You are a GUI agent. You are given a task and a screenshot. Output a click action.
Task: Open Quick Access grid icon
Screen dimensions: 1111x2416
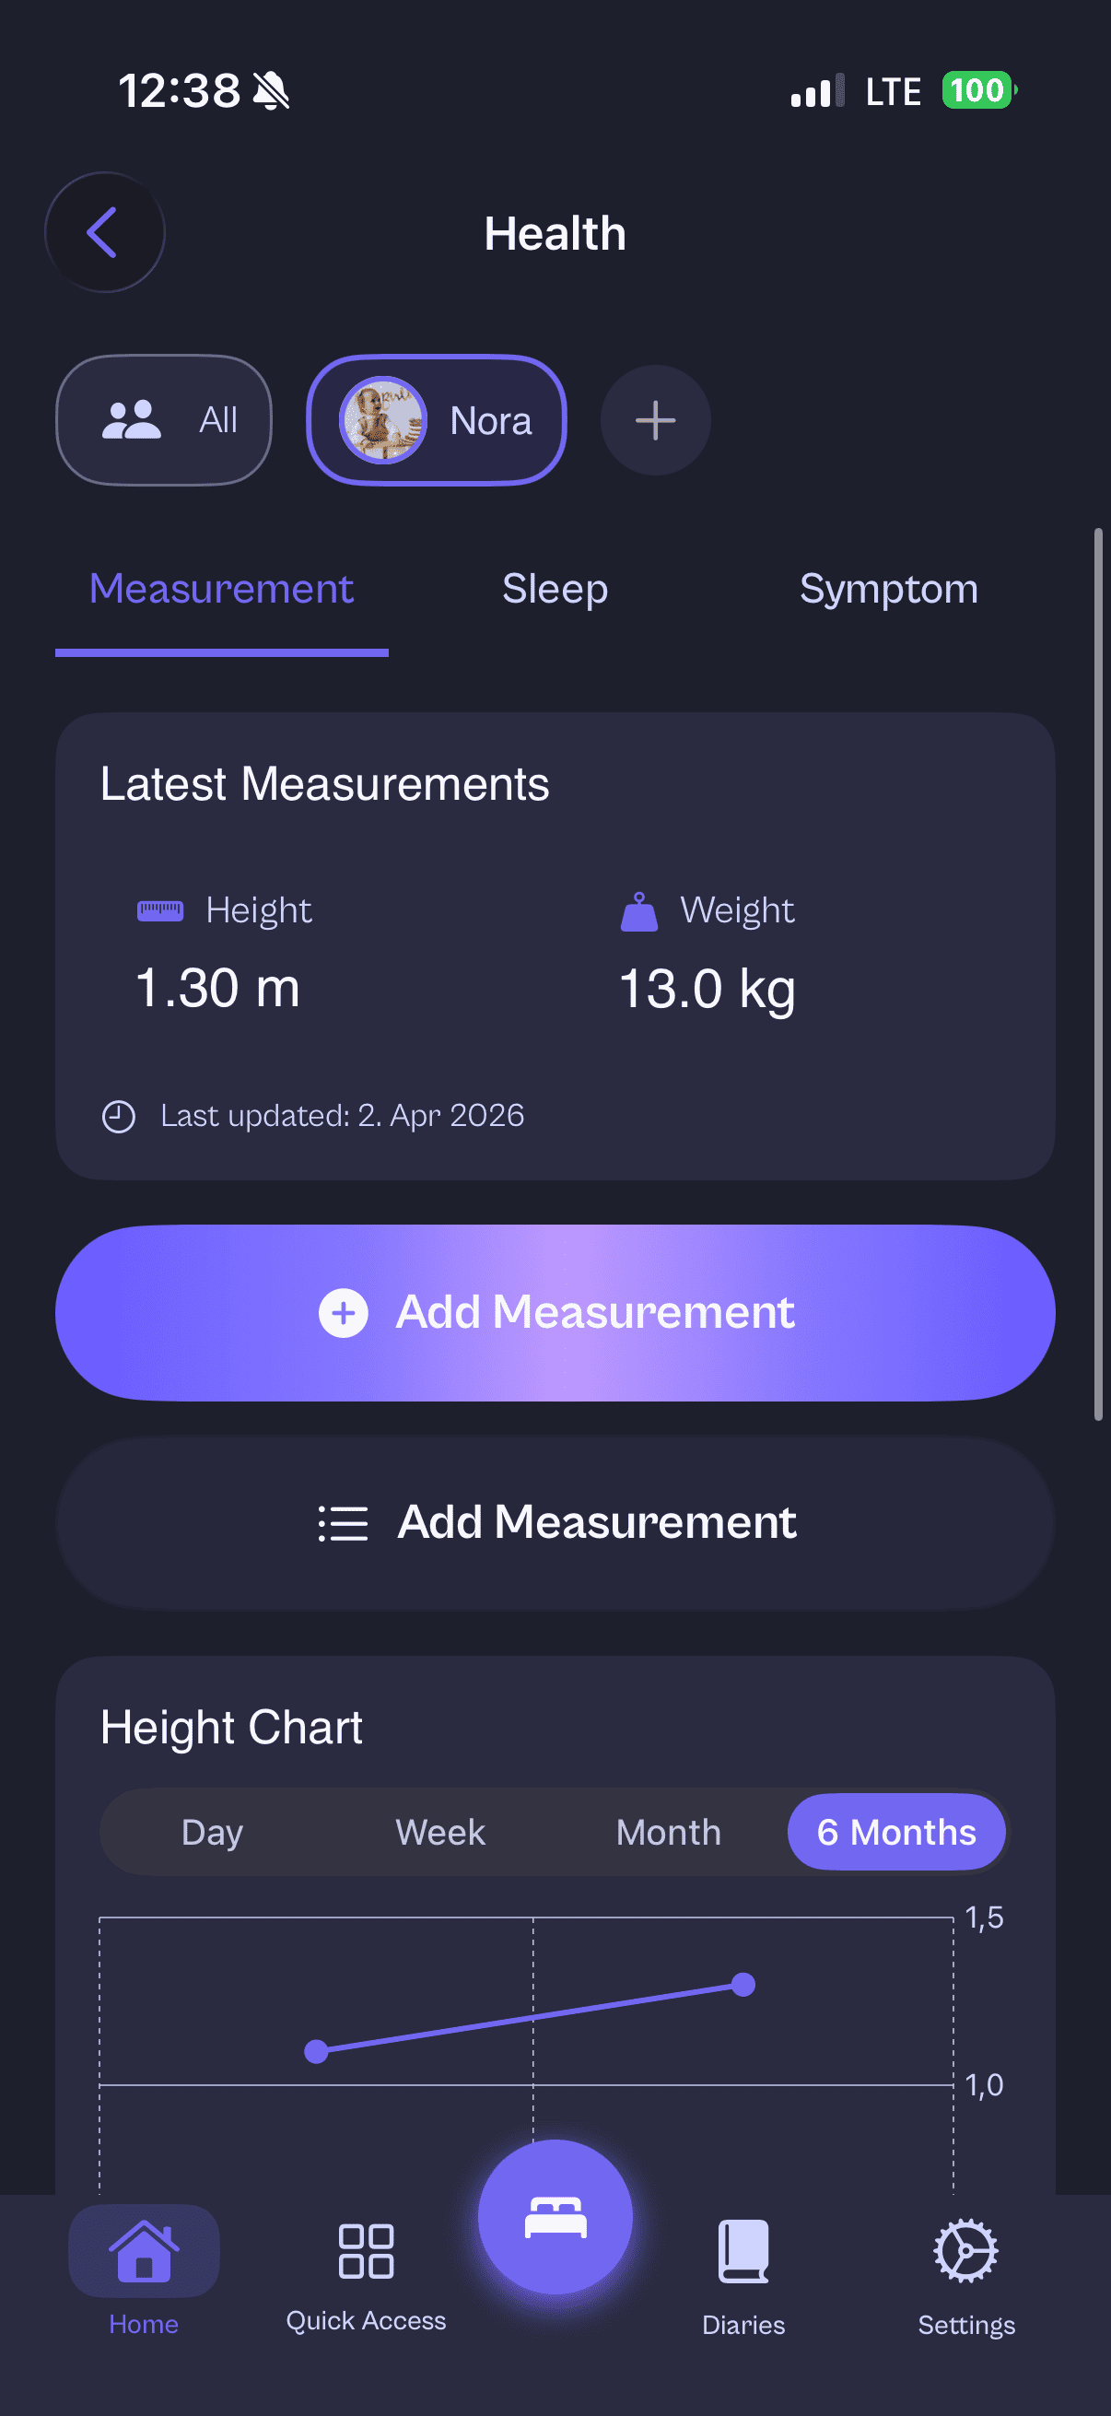coord(366,2251)
